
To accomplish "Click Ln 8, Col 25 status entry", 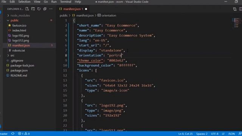I will [185, 134].
